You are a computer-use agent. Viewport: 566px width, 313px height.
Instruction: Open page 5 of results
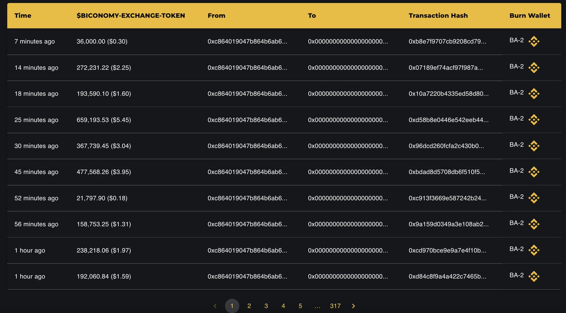(300, 306)
